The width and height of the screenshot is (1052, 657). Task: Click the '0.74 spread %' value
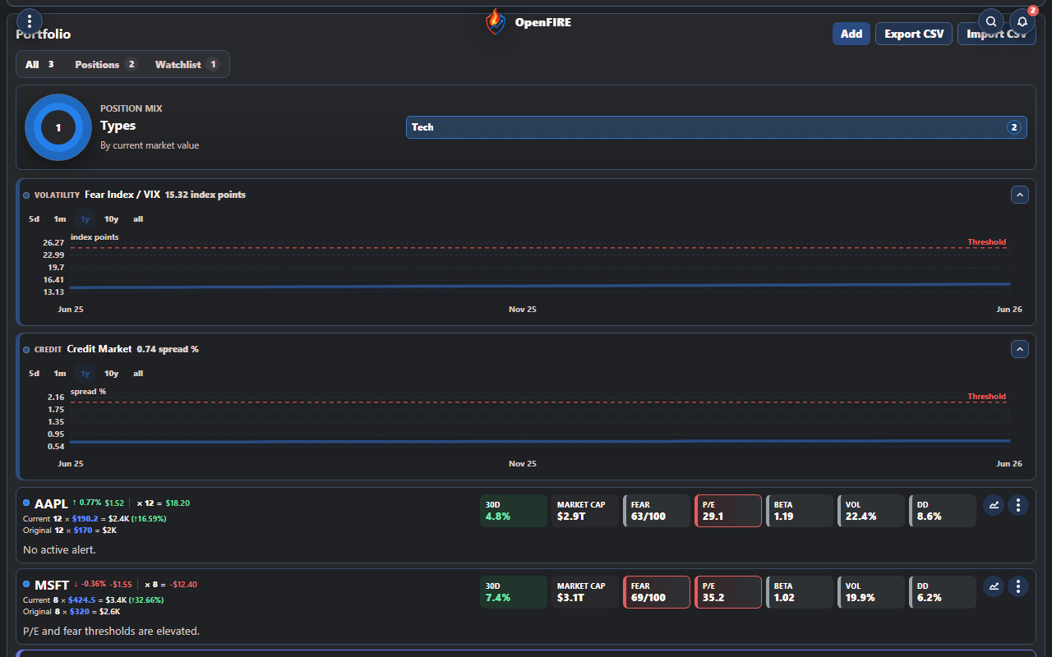click(x=168, y=349)
